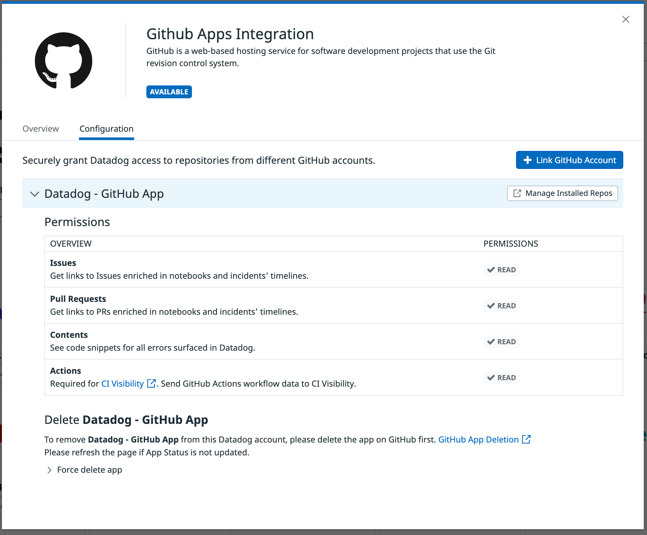Screen dimensions: 647x535
Task: Click the Delete Datadog - GitHub App heading
Action: click(x=126, y=420)
